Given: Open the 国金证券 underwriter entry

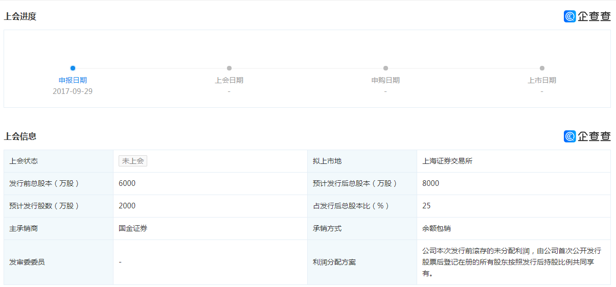Looking at the screenshot, I should click(x=133, y=228).
